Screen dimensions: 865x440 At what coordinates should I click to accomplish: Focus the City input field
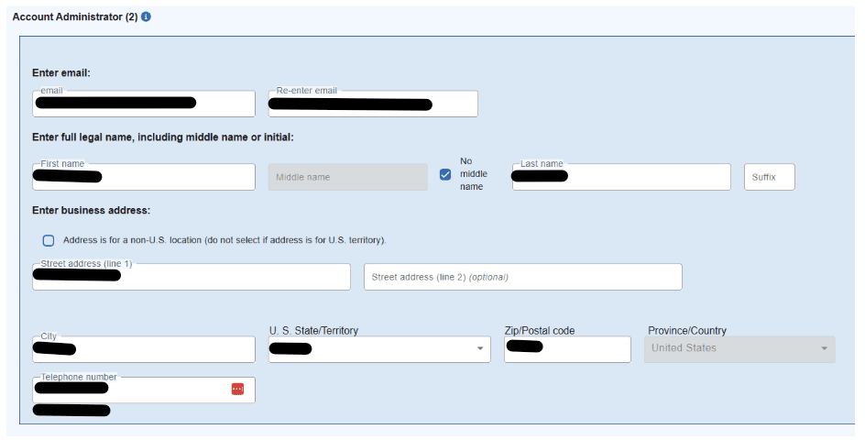point(143,349)
